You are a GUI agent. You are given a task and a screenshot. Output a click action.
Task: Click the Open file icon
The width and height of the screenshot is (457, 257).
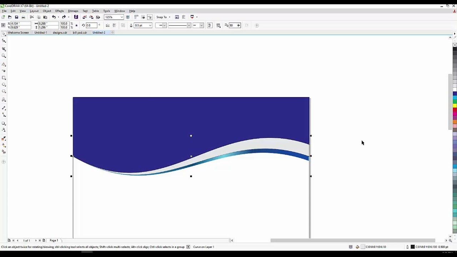tap(10, 17)
